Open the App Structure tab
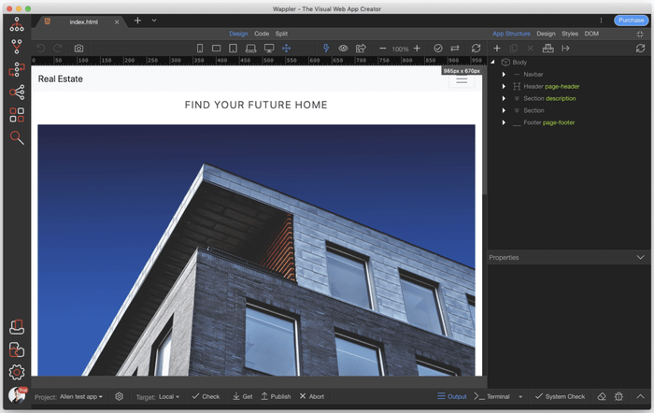This screenshot has height=413, width=654. coord(511,34)
